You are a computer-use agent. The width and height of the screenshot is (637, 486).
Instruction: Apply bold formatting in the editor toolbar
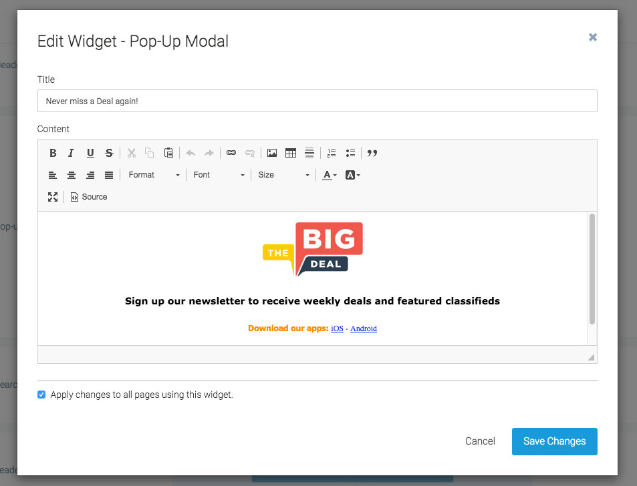pyautogui.click(x=53, y=153)
